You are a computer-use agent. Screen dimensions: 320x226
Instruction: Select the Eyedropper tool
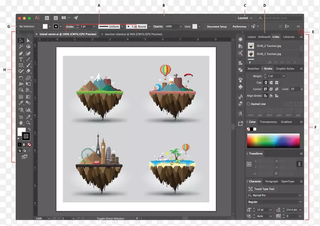click(21, 103)
